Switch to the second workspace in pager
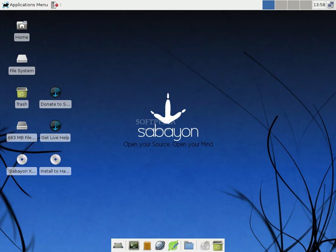This screenshot has width=336, height=252. 281,5
